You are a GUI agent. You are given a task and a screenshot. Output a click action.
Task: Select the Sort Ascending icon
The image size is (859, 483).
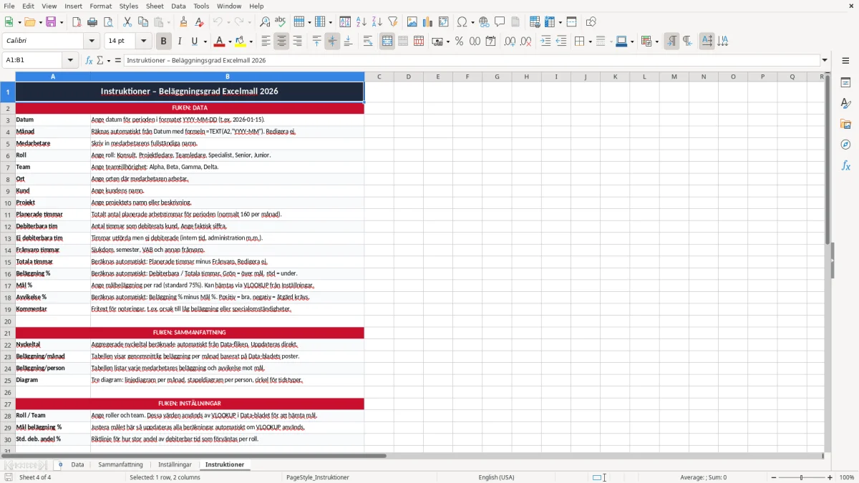click(361, 22)
